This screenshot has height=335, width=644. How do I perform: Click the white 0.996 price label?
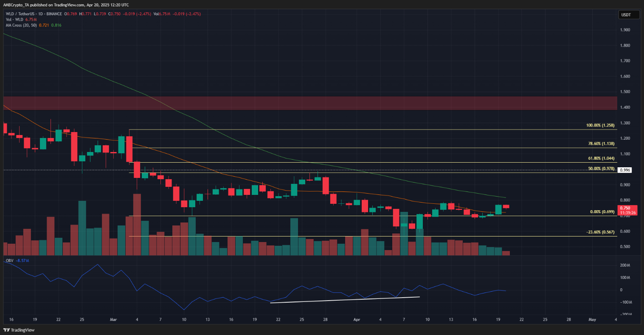tap(624, 170)
